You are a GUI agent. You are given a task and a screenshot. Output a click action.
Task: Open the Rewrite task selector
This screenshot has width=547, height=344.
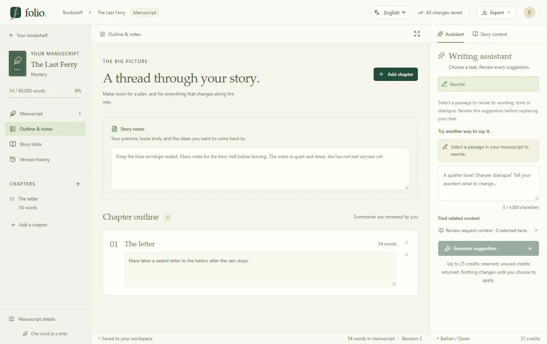click(x=488, y=84)
